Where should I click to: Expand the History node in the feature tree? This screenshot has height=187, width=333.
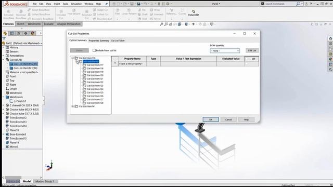[x=4, y=47]
